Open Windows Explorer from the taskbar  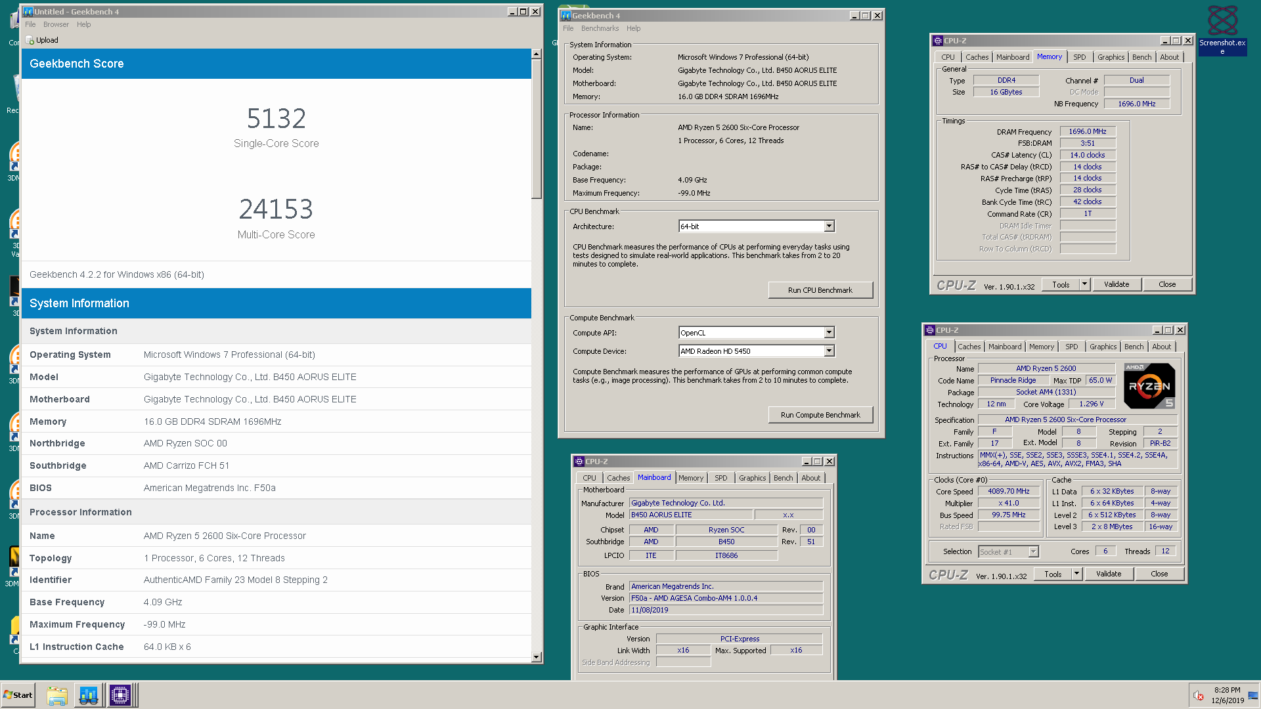57,695
